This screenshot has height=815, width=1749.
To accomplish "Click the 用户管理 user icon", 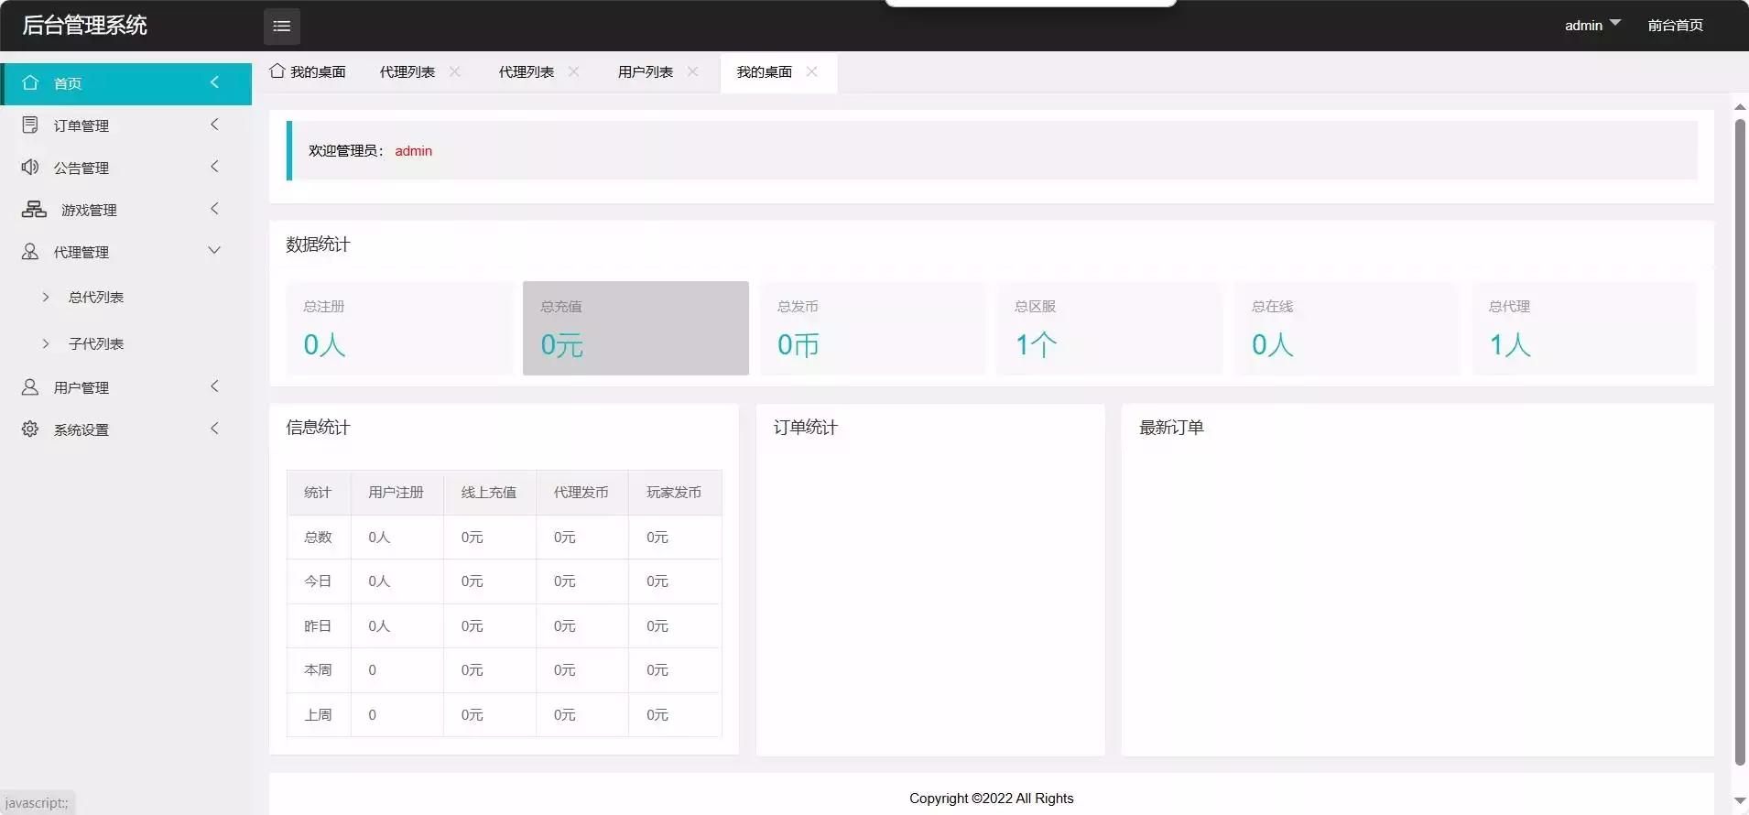I will pyautogui.click(x=30, y=386).
